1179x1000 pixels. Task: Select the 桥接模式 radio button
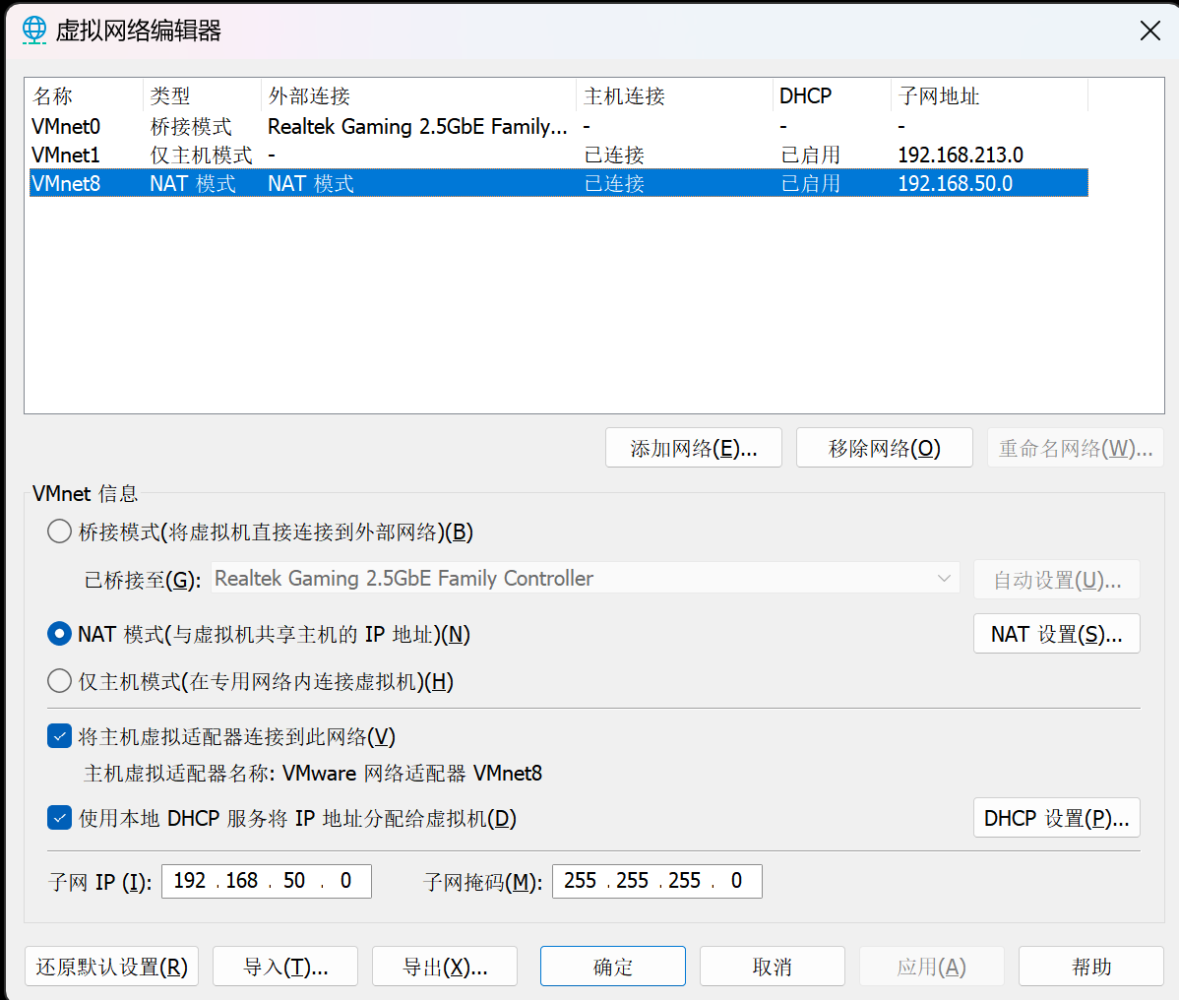60,532
